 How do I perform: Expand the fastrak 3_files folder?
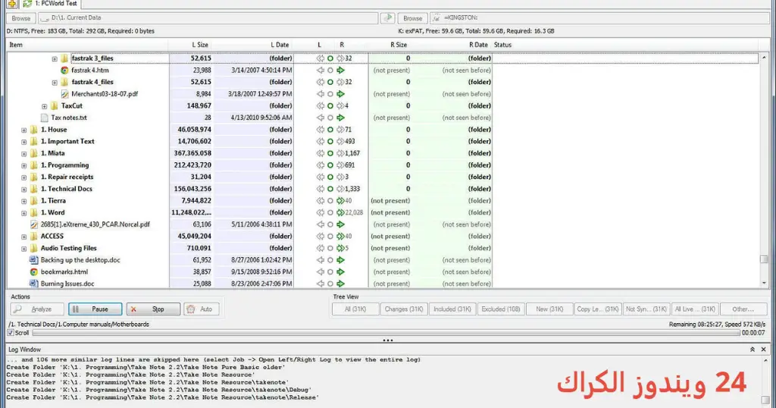tap(55, 59)
